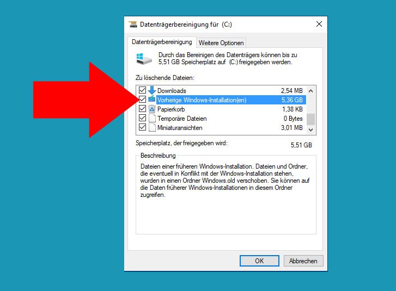Toggle the Temporäre Dateien checkbox
396x291 pixels.
pyautogui.click(x=142, y=118)
